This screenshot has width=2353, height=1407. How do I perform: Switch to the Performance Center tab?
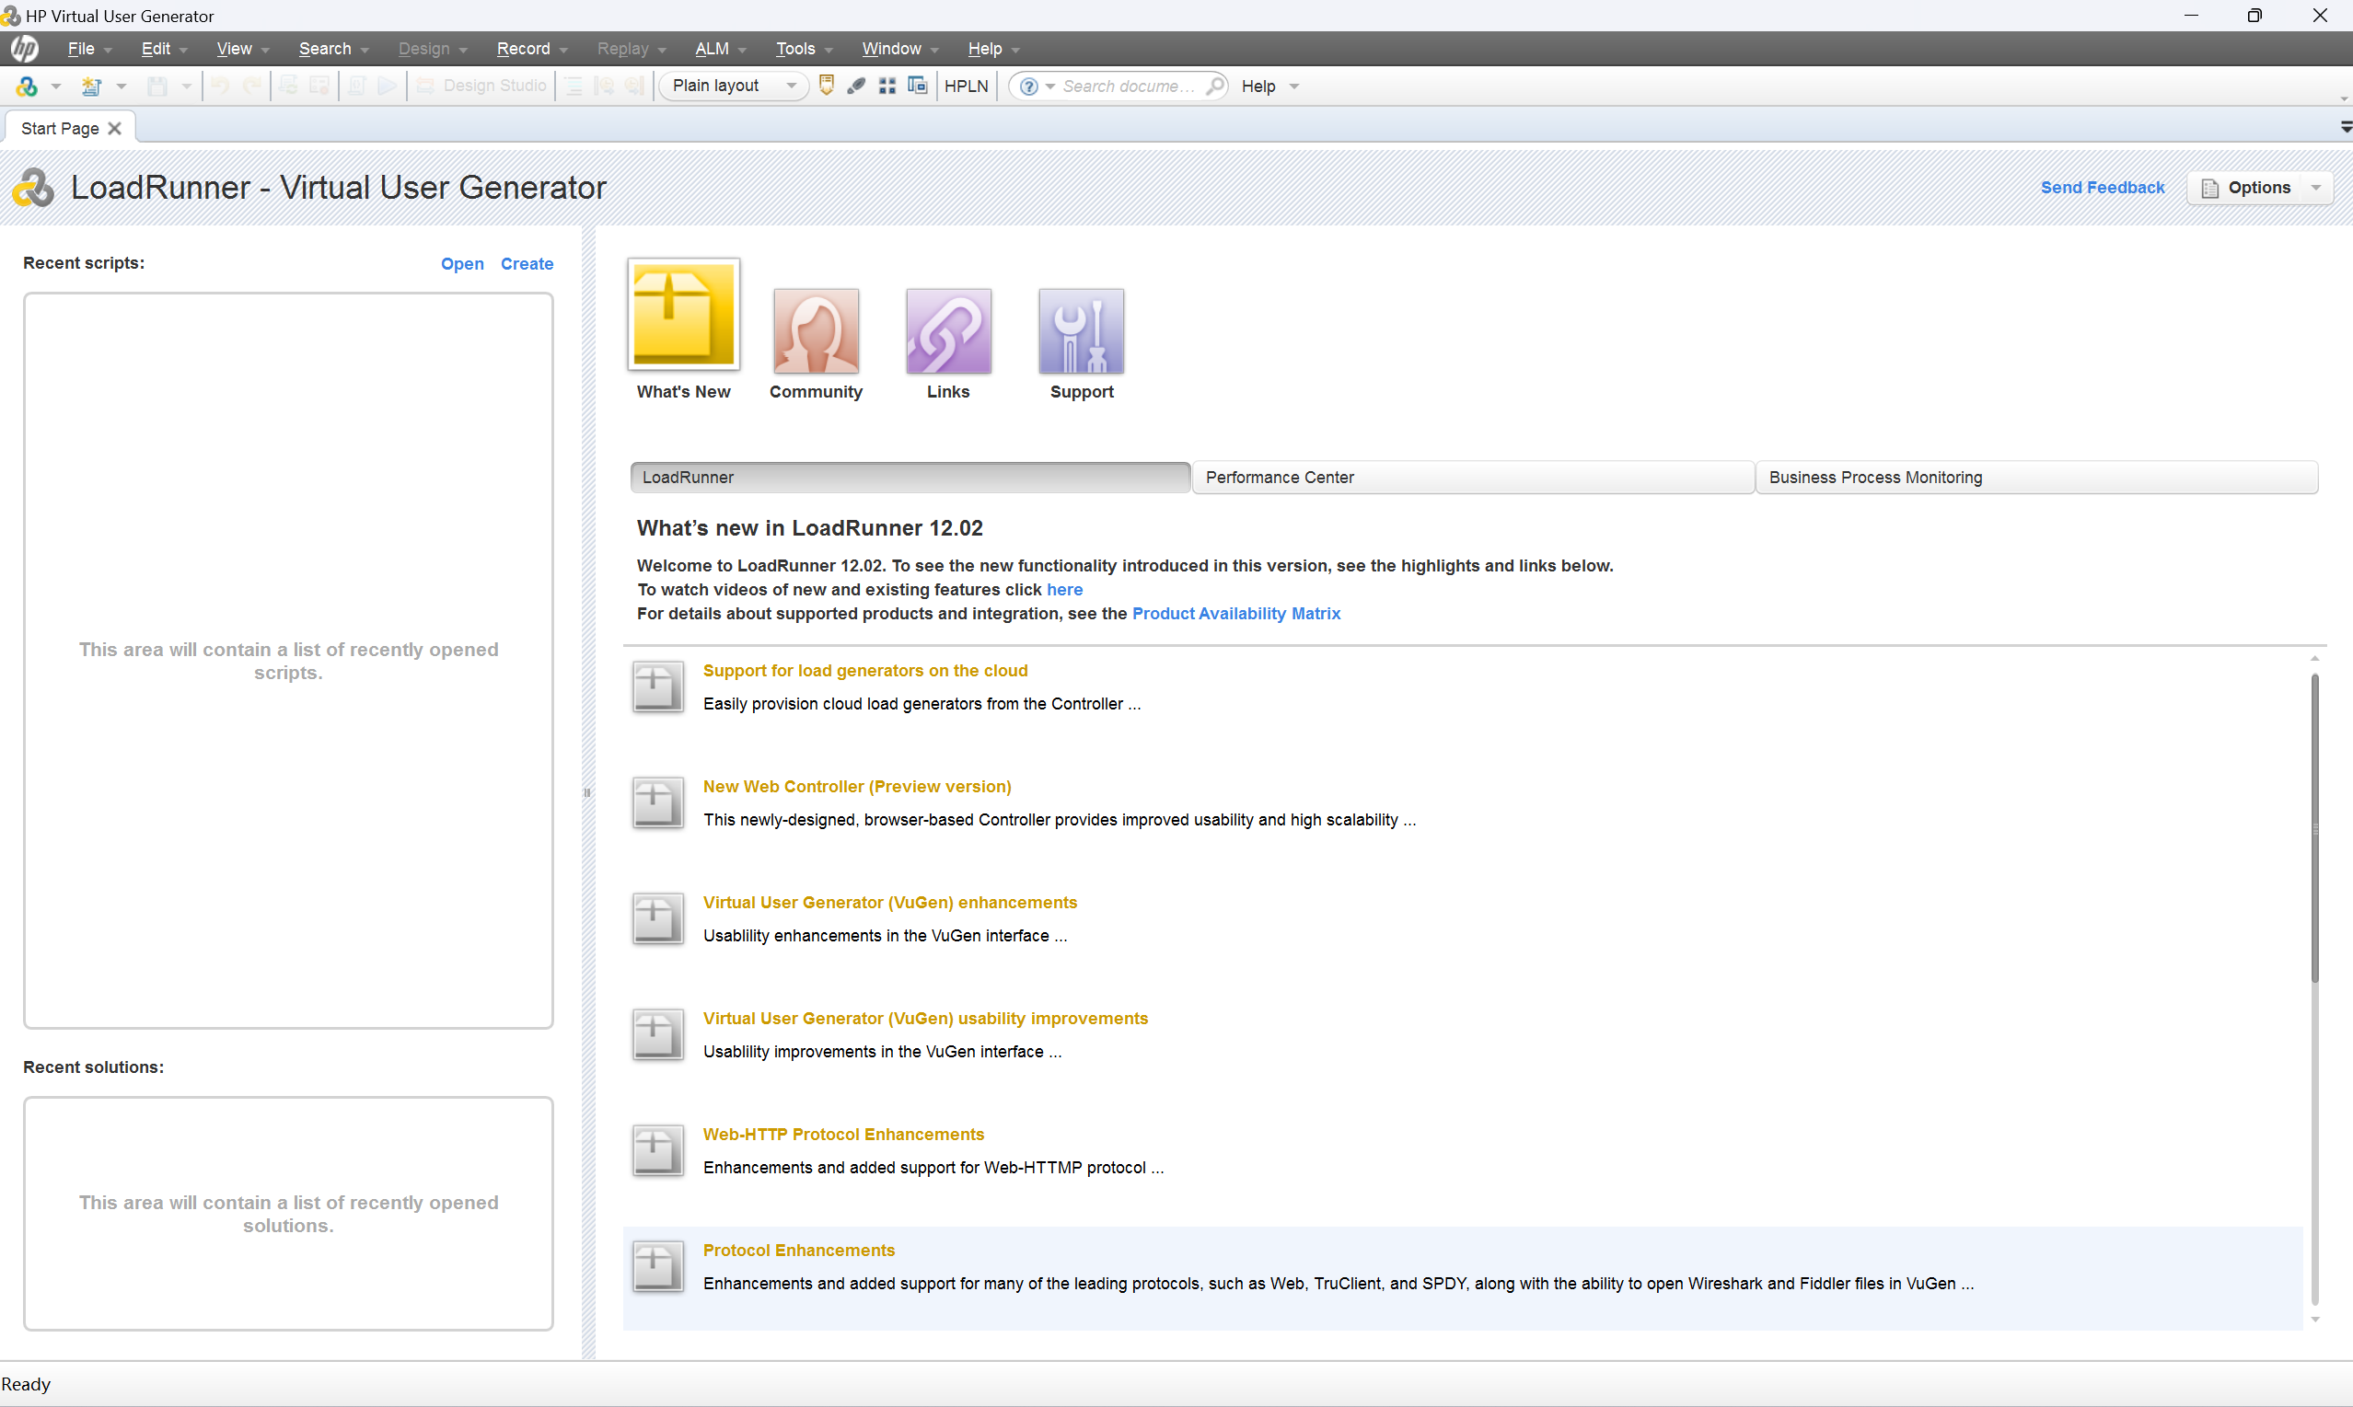point(1472,477)
